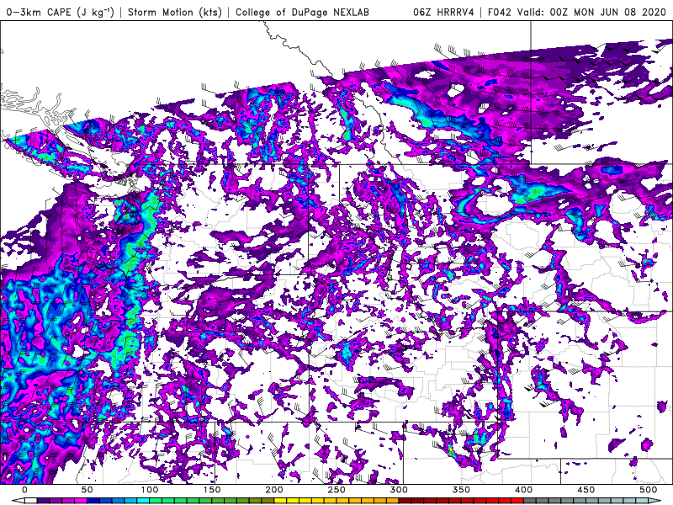The width and height of the screenshot is (673, 505).
Task: Click the left arrow end of the colorbar
Action: [19, 501]
